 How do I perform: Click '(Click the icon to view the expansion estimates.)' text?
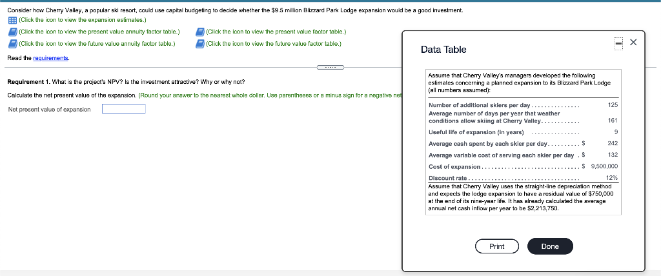pos(83,20)
